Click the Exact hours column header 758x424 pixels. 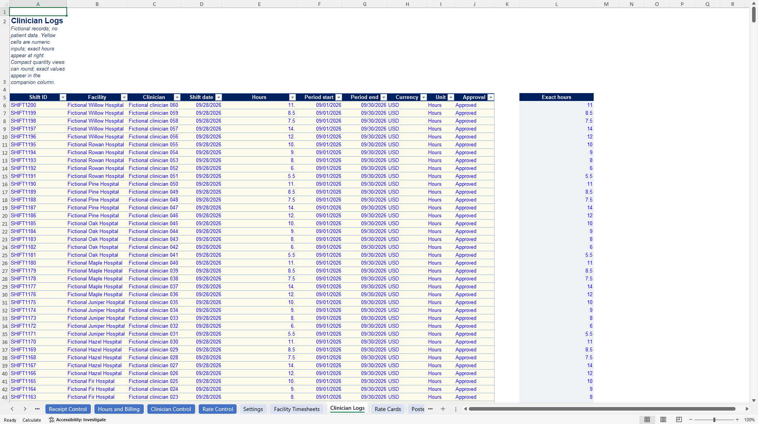556,97
